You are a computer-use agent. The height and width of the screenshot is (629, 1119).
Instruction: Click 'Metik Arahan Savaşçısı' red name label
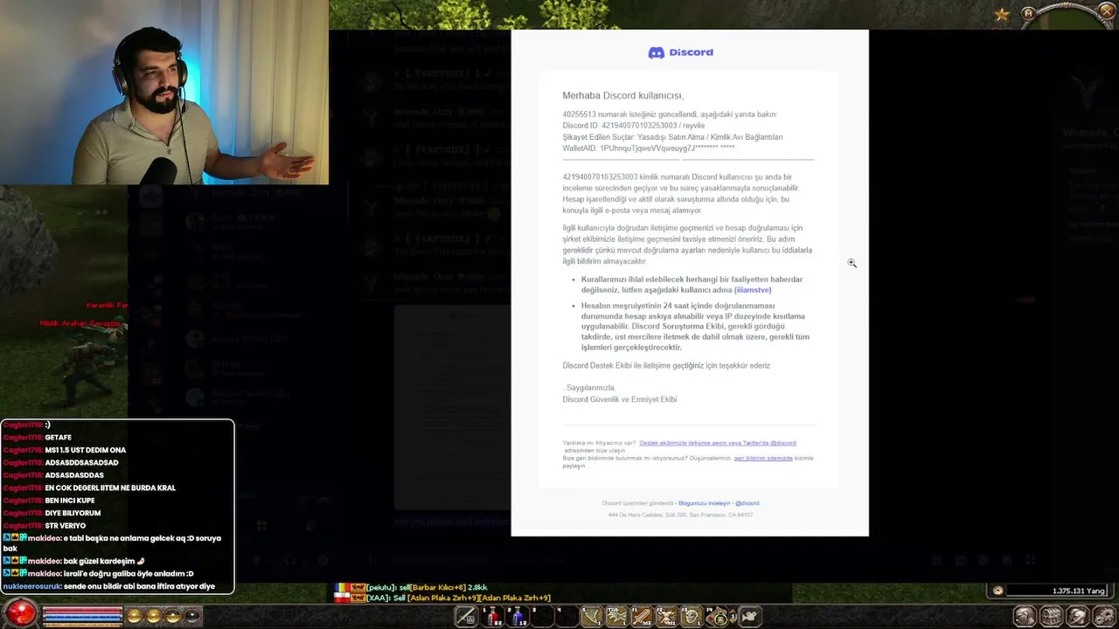[x=80, y=323]
